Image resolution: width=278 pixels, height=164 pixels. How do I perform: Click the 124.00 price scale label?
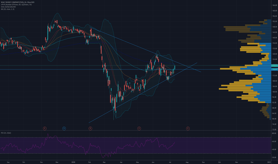pos(275,59)
